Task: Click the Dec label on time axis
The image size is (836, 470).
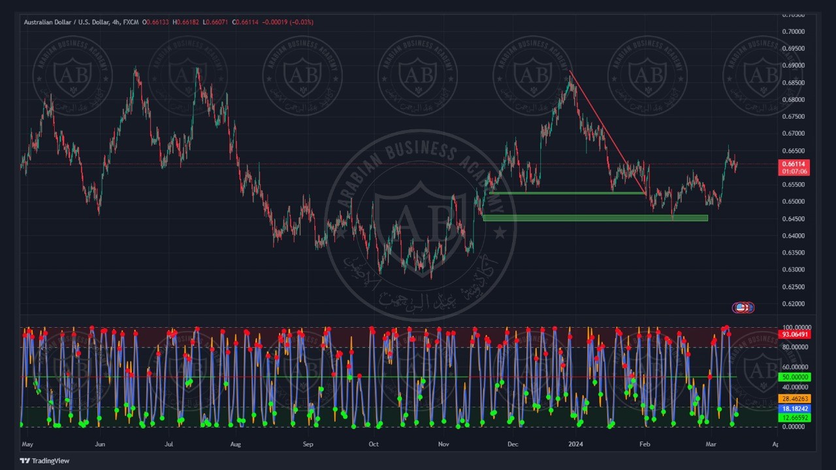Action: (x=512, y=445)
